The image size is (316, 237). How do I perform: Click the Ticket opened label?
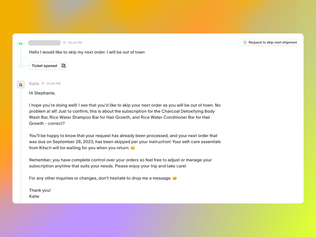click(44, 66)
